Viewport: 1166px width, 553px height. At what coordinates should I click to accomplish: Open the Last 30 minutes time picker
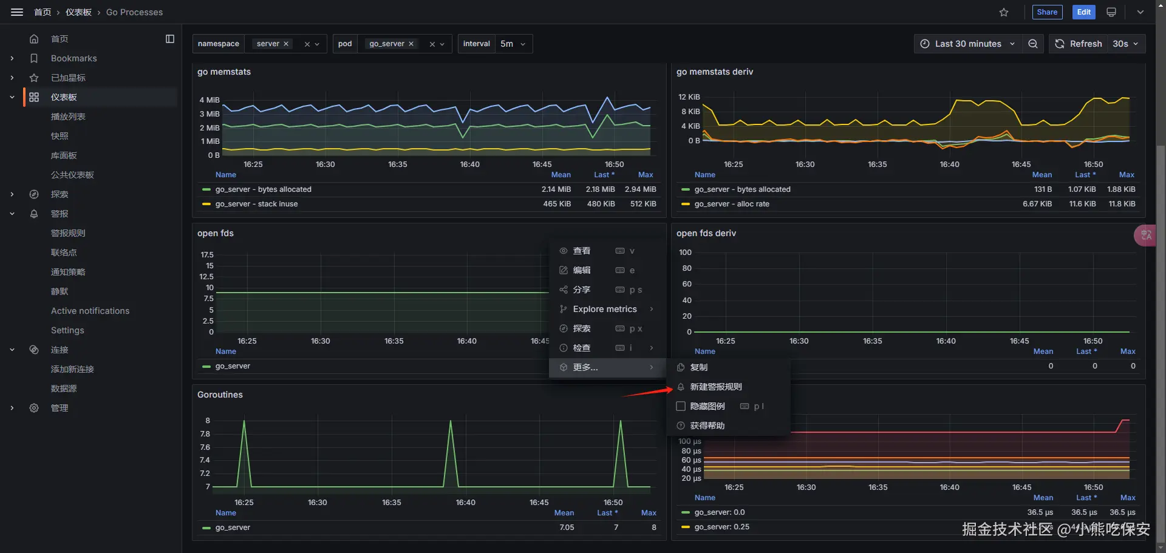click(967, 44)
